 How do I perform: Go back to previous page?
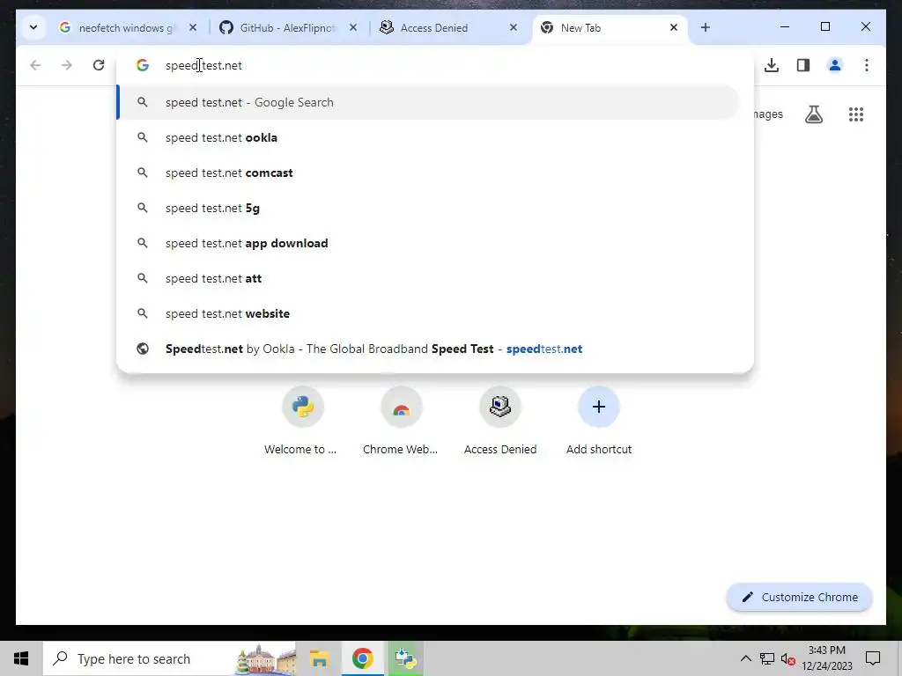[x=35, y=65]
